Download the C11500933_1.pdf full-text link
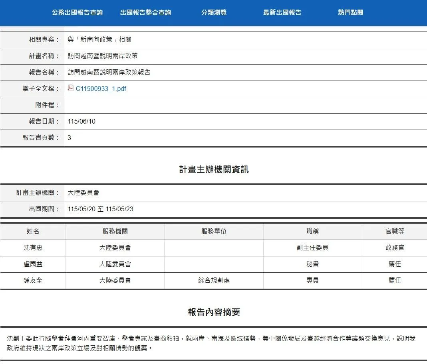This screenshot has width=427, height=364. click(x=101, y=89)
